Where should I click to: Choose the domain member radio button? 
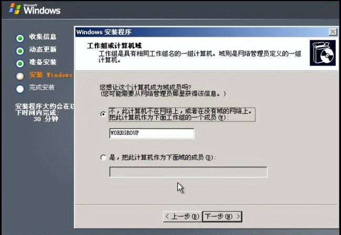(103, 157)
